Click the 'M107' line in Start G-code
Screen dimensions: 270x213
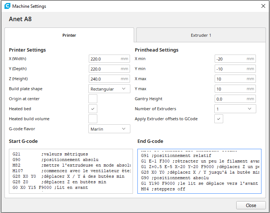[71, 171]
